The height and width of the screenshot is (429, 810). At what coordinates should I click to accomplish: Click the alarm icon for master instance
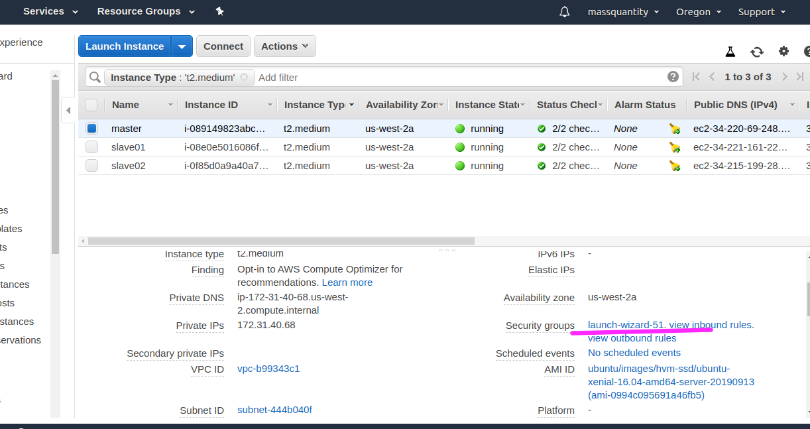(x=675, y=129)
